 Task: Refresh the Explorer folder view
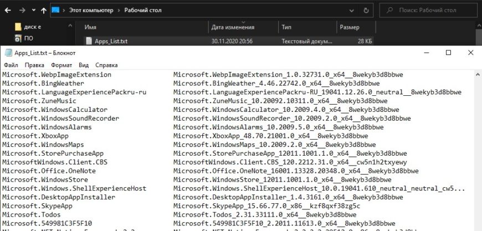tap(366, 11)
